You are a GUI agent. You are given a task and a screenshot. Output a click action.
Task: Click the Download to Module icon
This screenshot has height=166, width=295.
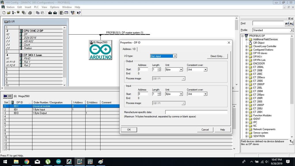click(50, 13)
